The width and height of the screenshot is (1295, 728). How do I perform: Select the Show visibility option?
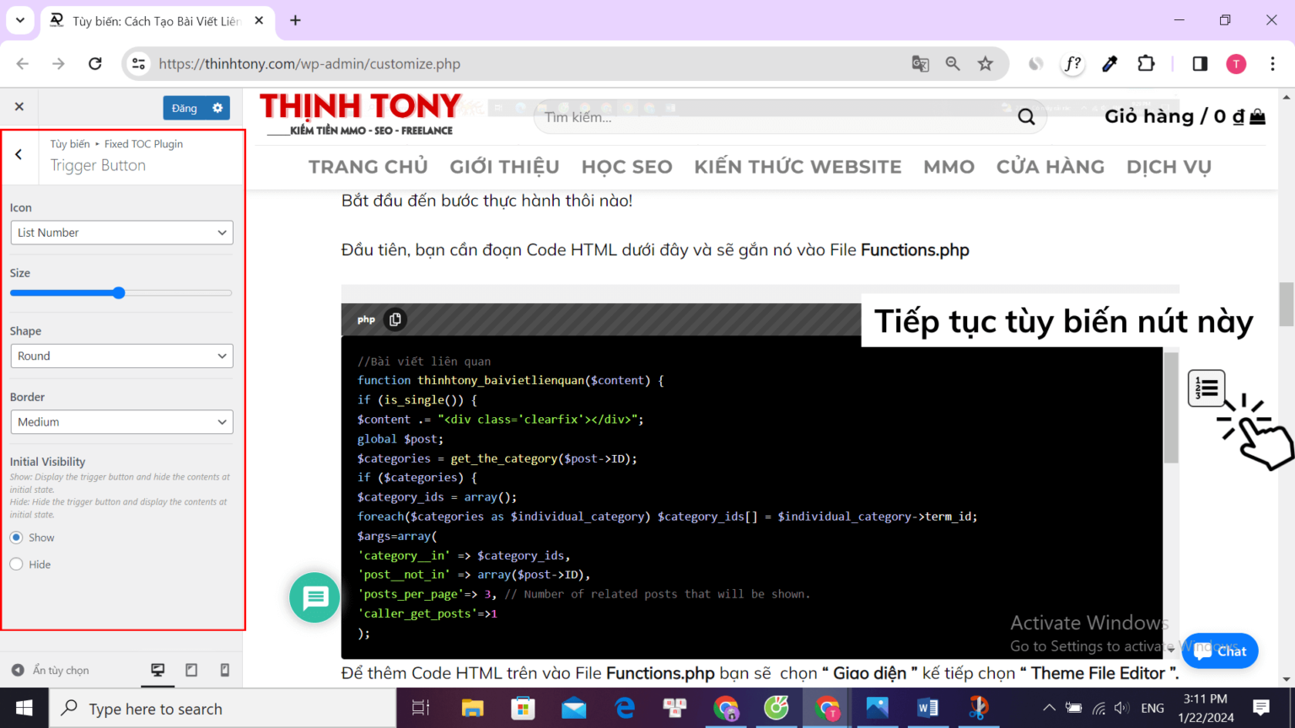click(17, 538)
